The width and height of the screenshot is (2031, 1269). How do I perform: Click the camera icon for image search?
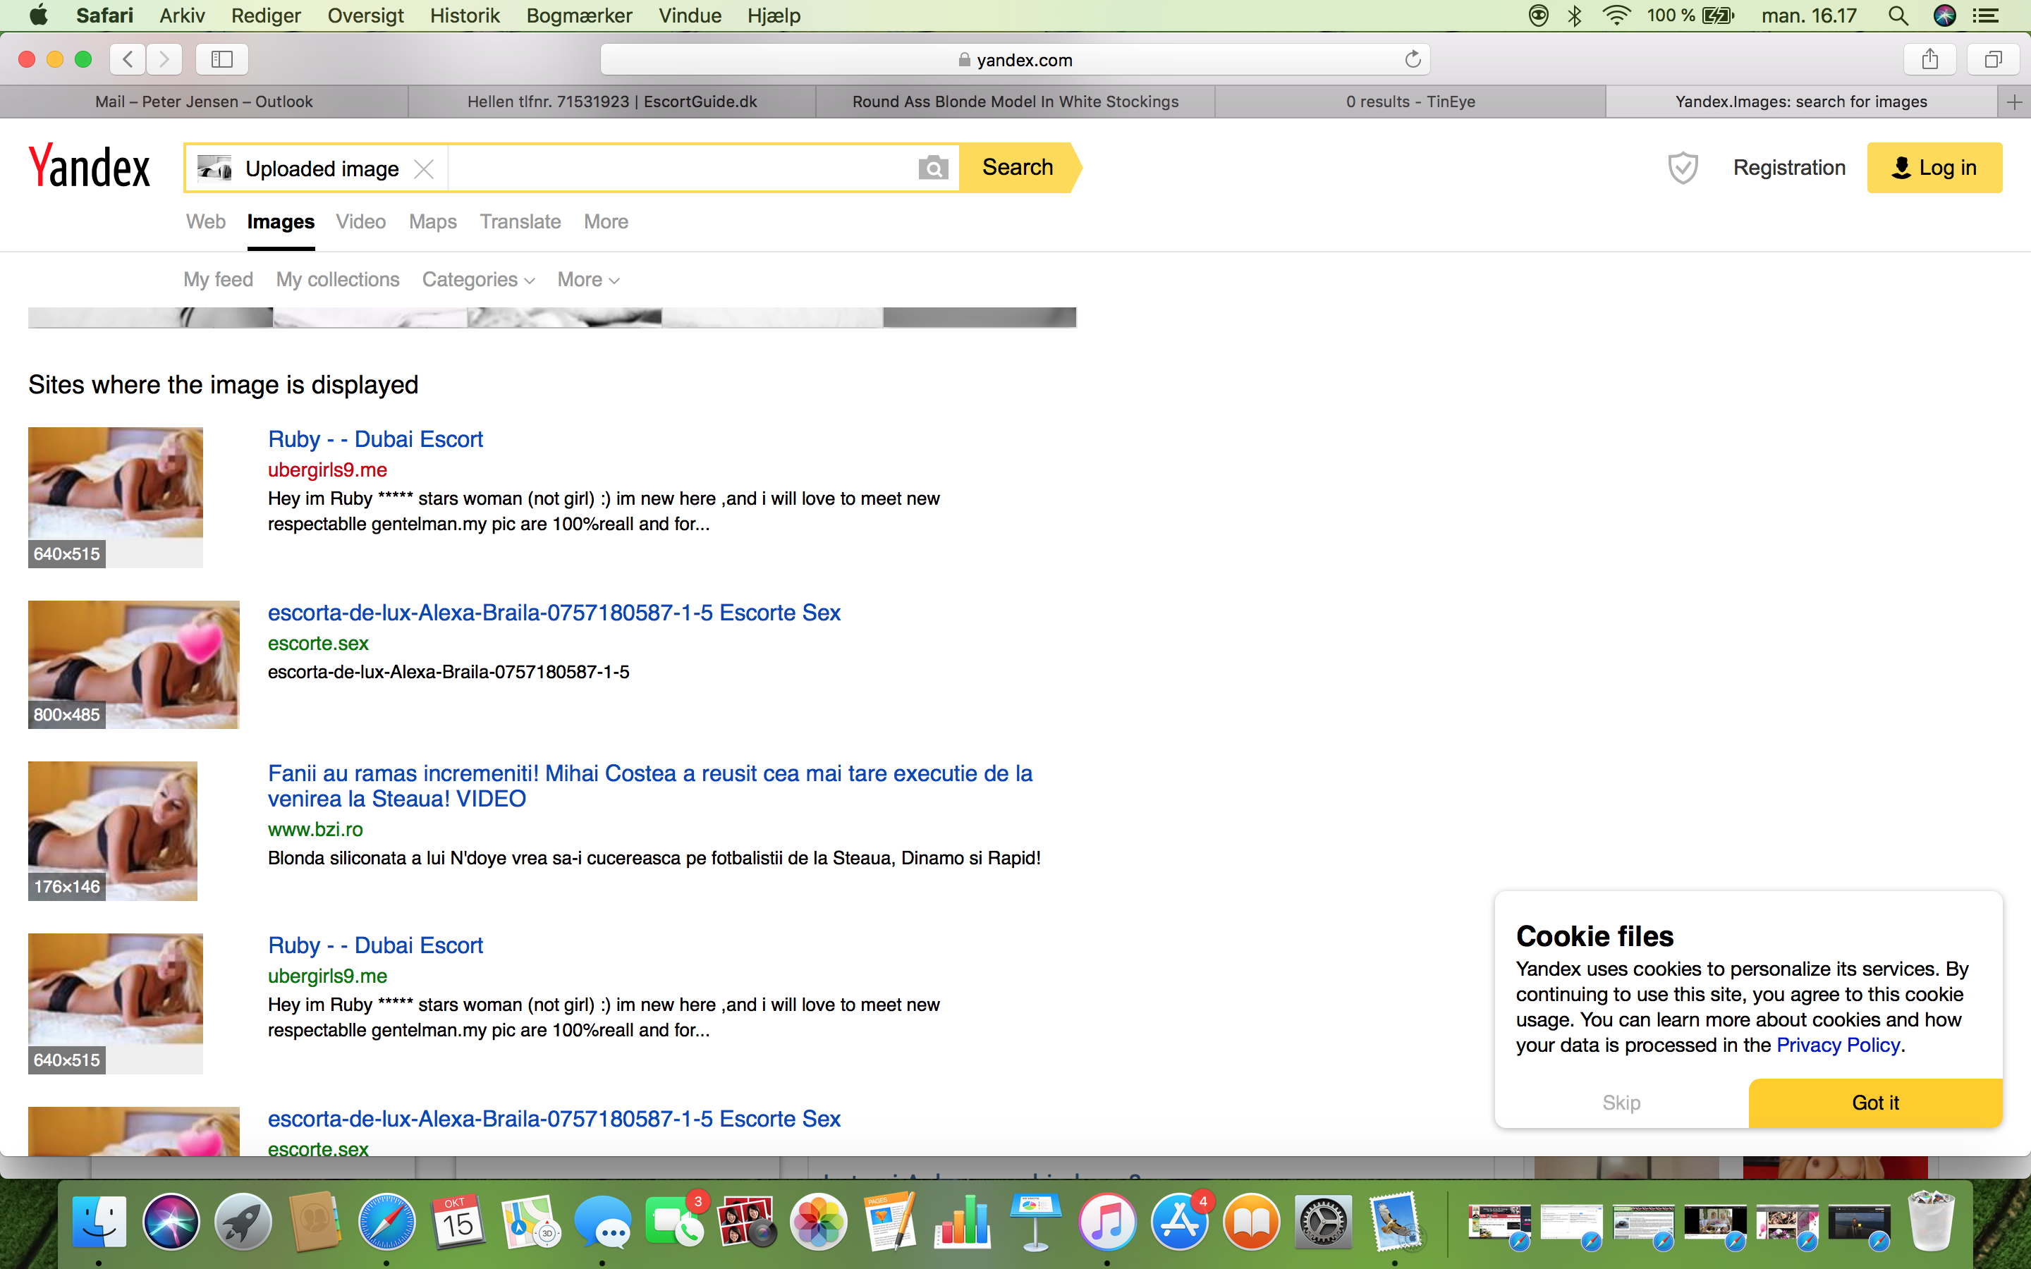click(932, 168)
